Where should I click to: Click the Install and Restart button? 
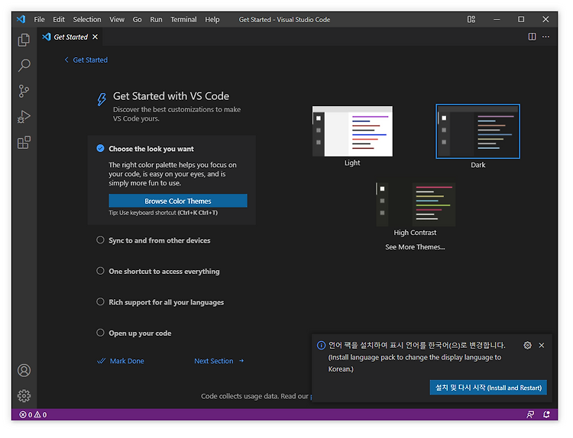point(488,388)
